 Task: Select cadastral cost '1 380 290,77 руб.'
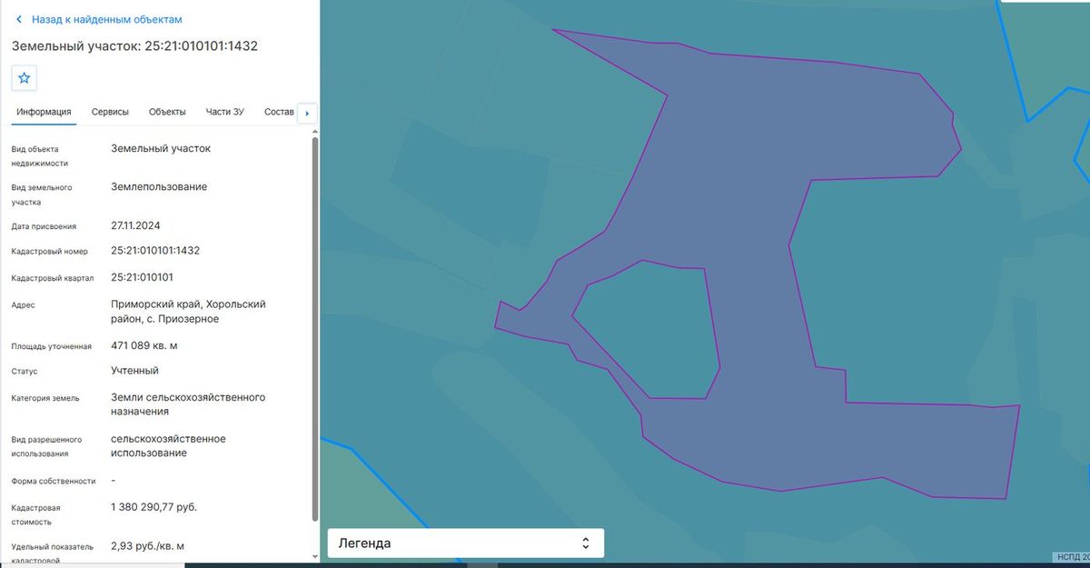point(154,507)
